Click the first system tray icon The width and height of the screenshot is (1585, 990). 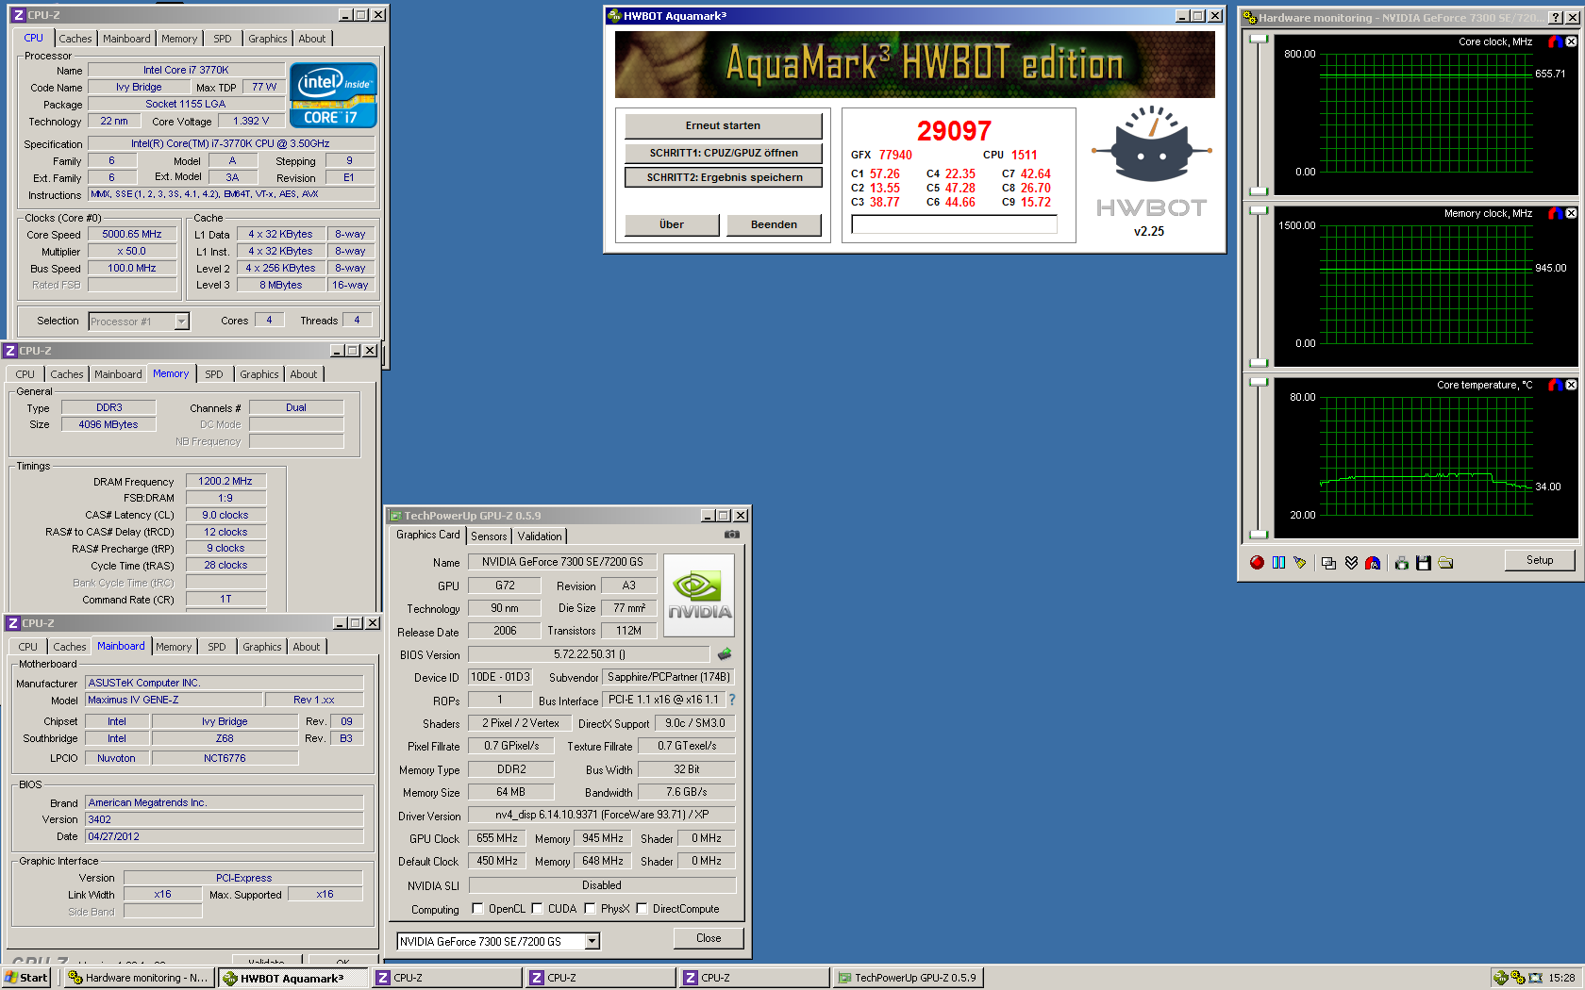point(1500,978)
